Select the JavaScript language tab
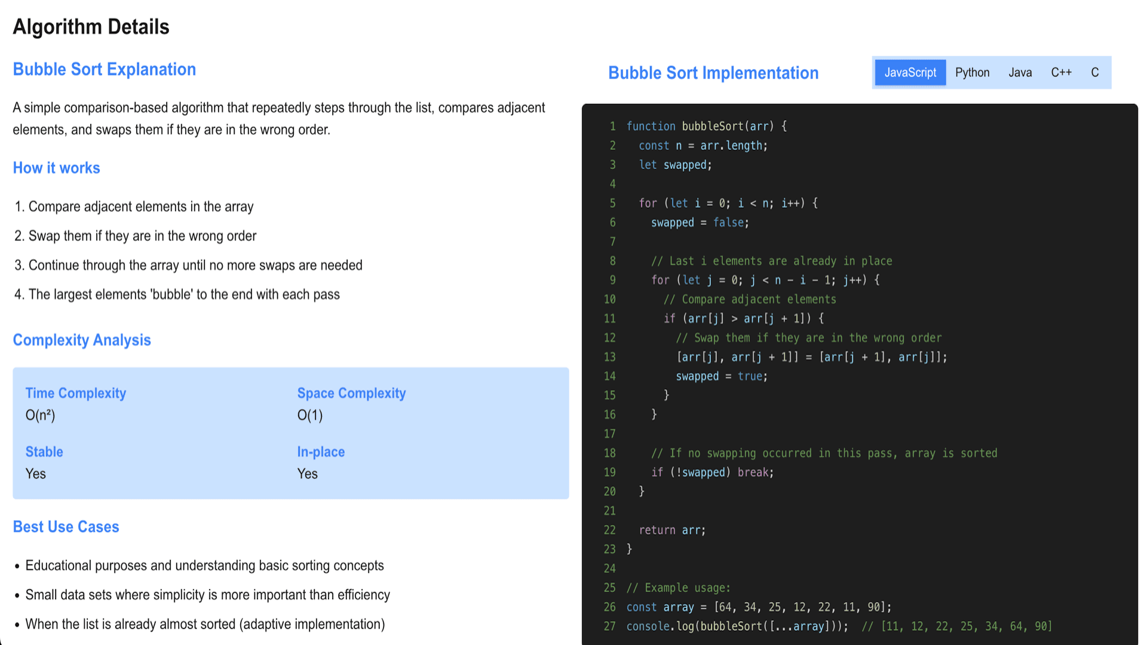The width and height of the screenshot is (1147, 645). (x=910, y=72)
